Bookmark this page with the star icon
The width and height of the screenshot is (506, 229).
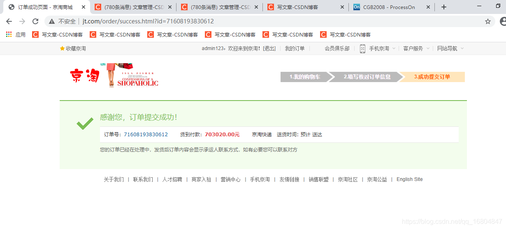pyautogui.click(x=488, y=21)
